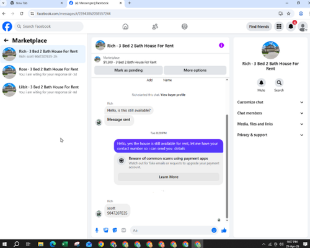Open the emoji picker in message box

coord(214,230)
